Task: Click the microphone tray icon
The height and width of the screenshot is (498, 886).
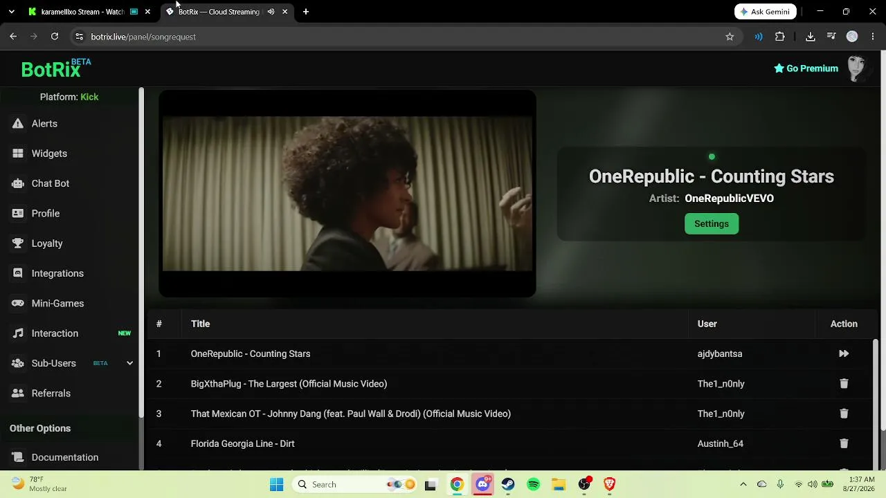Action: tap(780, 484)
